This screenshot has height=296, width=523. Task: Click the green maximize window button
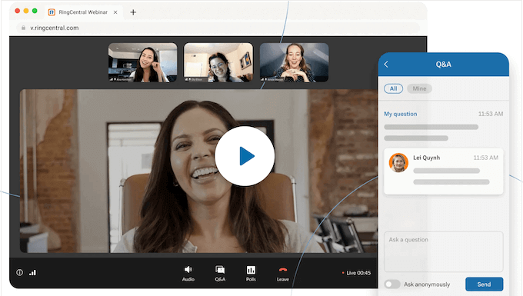(x=35, y=11)
